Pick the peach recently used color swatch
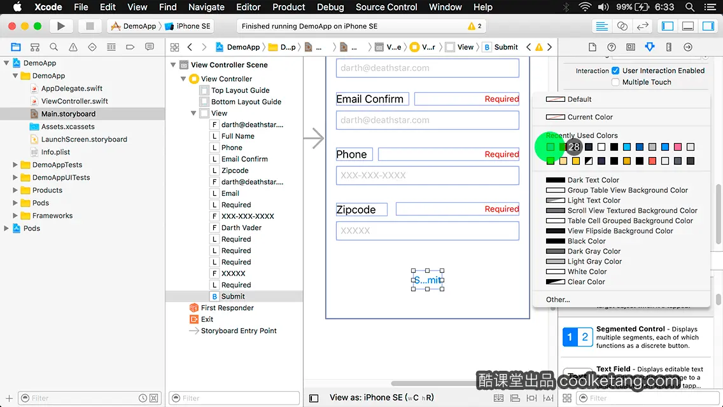The width and height of the screenshot is (723, 407). coord(563,161)
